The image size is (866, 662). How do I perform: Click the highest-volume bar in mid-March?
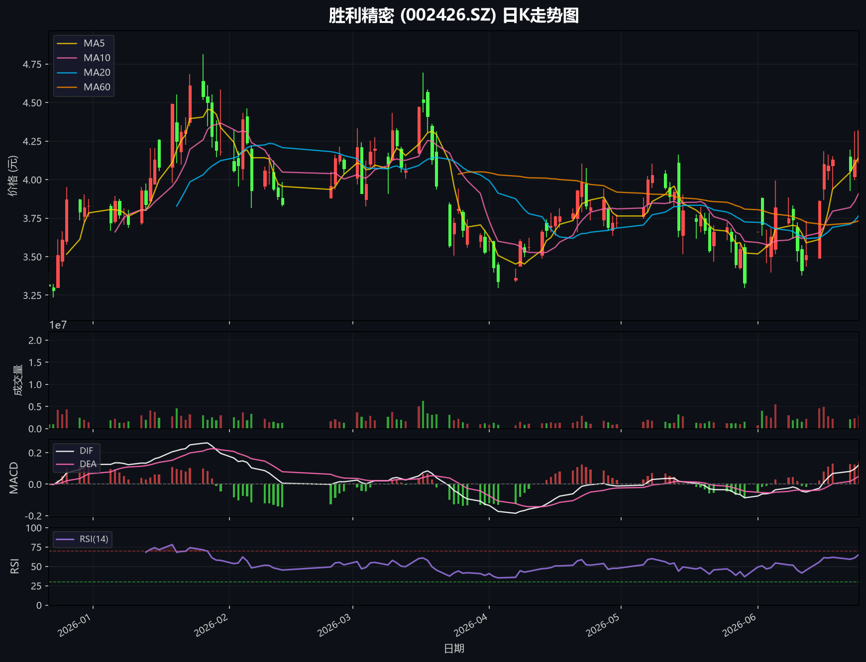(x=423, y=415)
